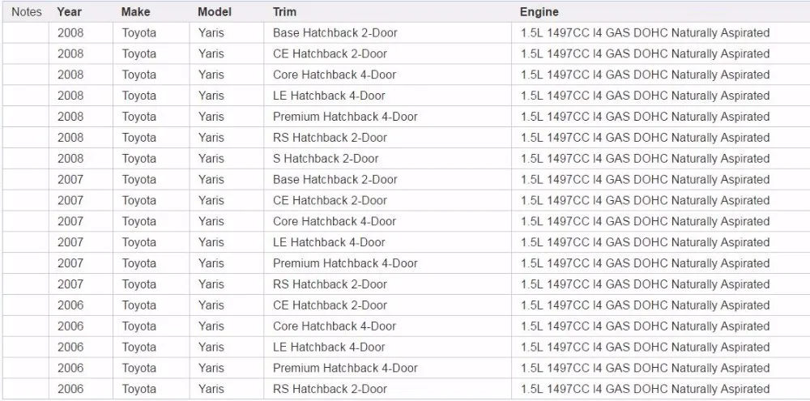Click the Notes column header
Viewport: 810px width, 401px height.
point(27,12)
